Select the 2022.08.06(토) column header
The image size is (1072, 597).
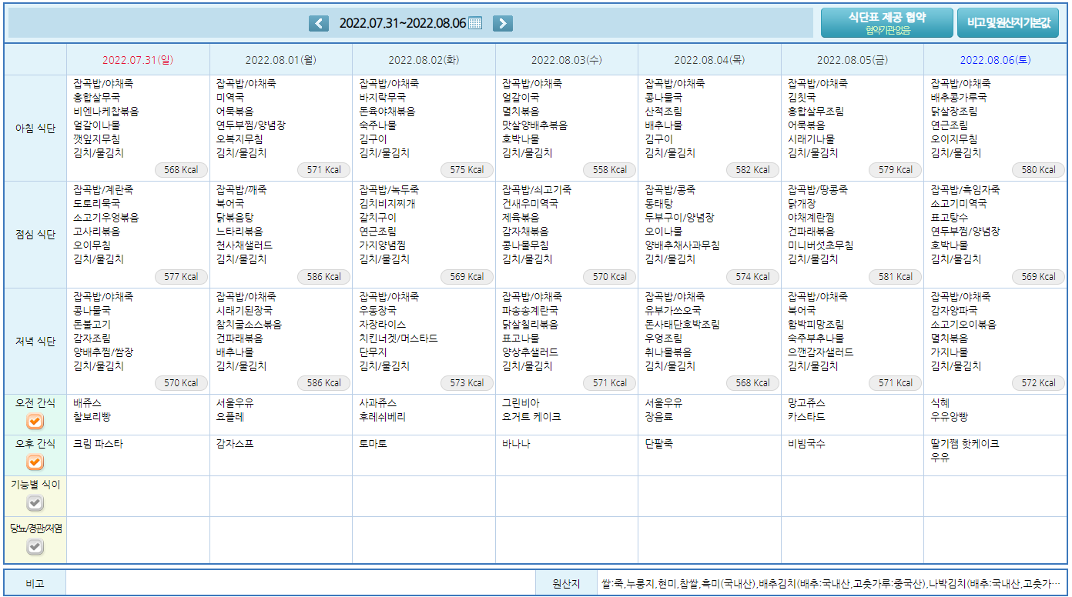click(x=995, y=59)
